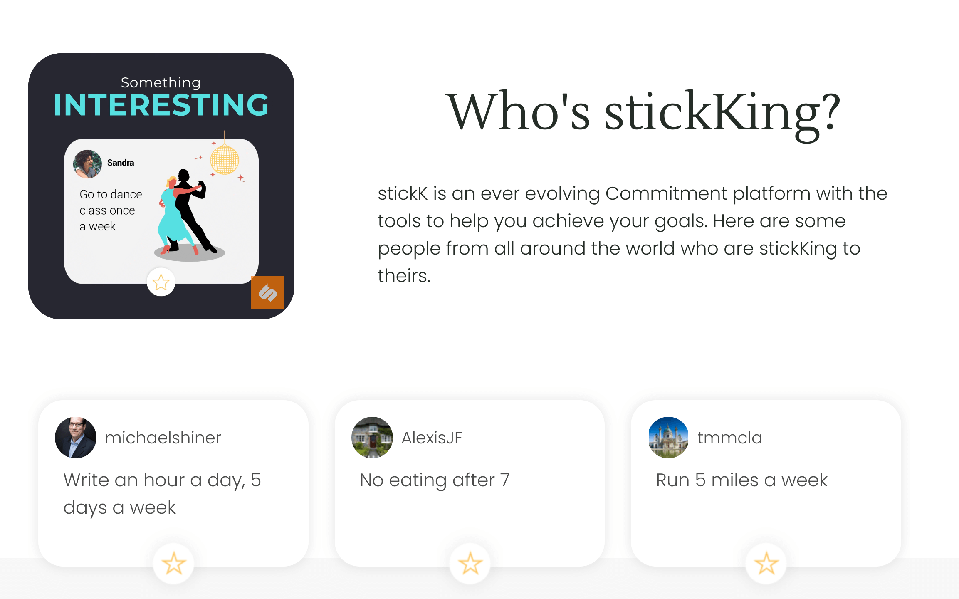Toggle favorite on the Something Interesting card
The image size is (959, 599).
click(x=161, y=282)
